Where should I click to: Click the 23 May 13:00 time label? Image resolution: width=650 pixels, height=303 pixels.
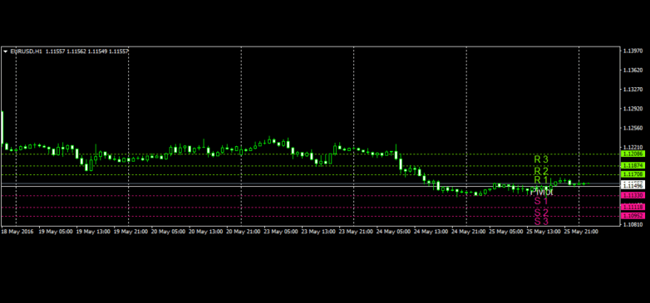[319, 232]
